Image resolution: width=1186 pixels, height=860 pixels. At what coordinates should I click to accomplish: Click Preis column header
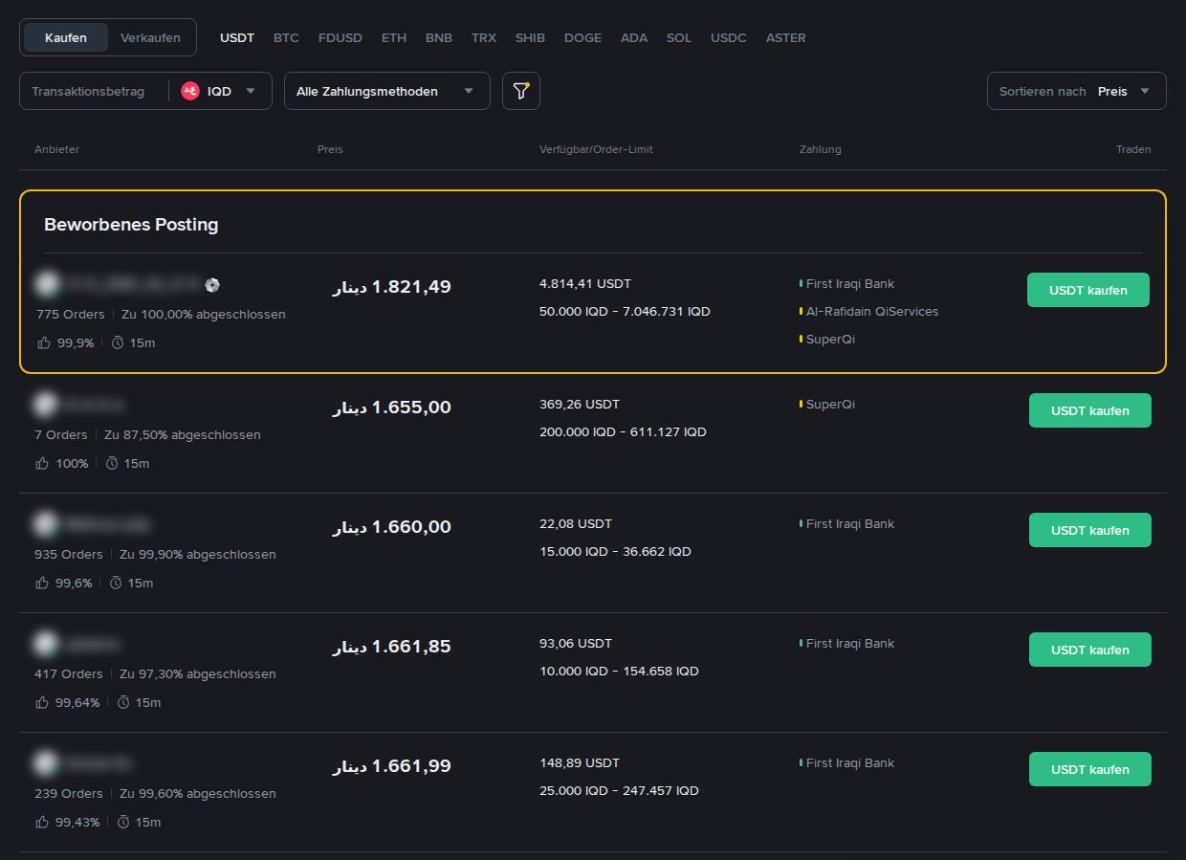[x=330, y=149]
